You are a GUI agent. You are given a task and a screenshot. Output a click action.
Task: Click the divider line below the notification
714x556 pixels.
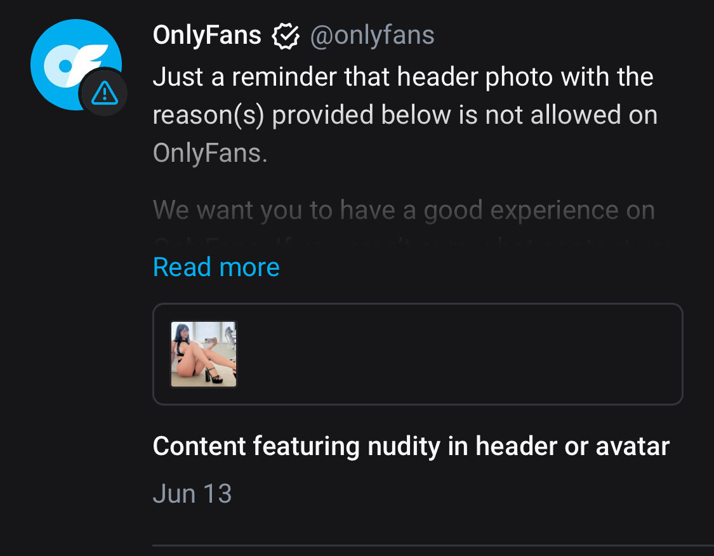click(433, 545)
